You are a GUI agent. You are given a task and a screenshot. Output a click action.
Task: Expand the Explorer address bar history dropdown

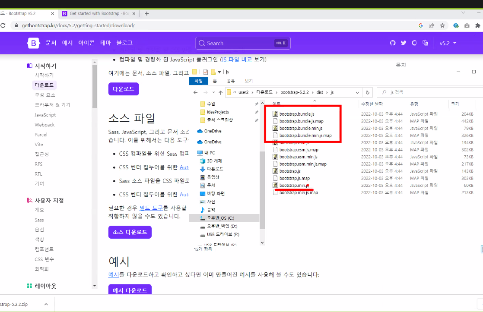[357, 92]
